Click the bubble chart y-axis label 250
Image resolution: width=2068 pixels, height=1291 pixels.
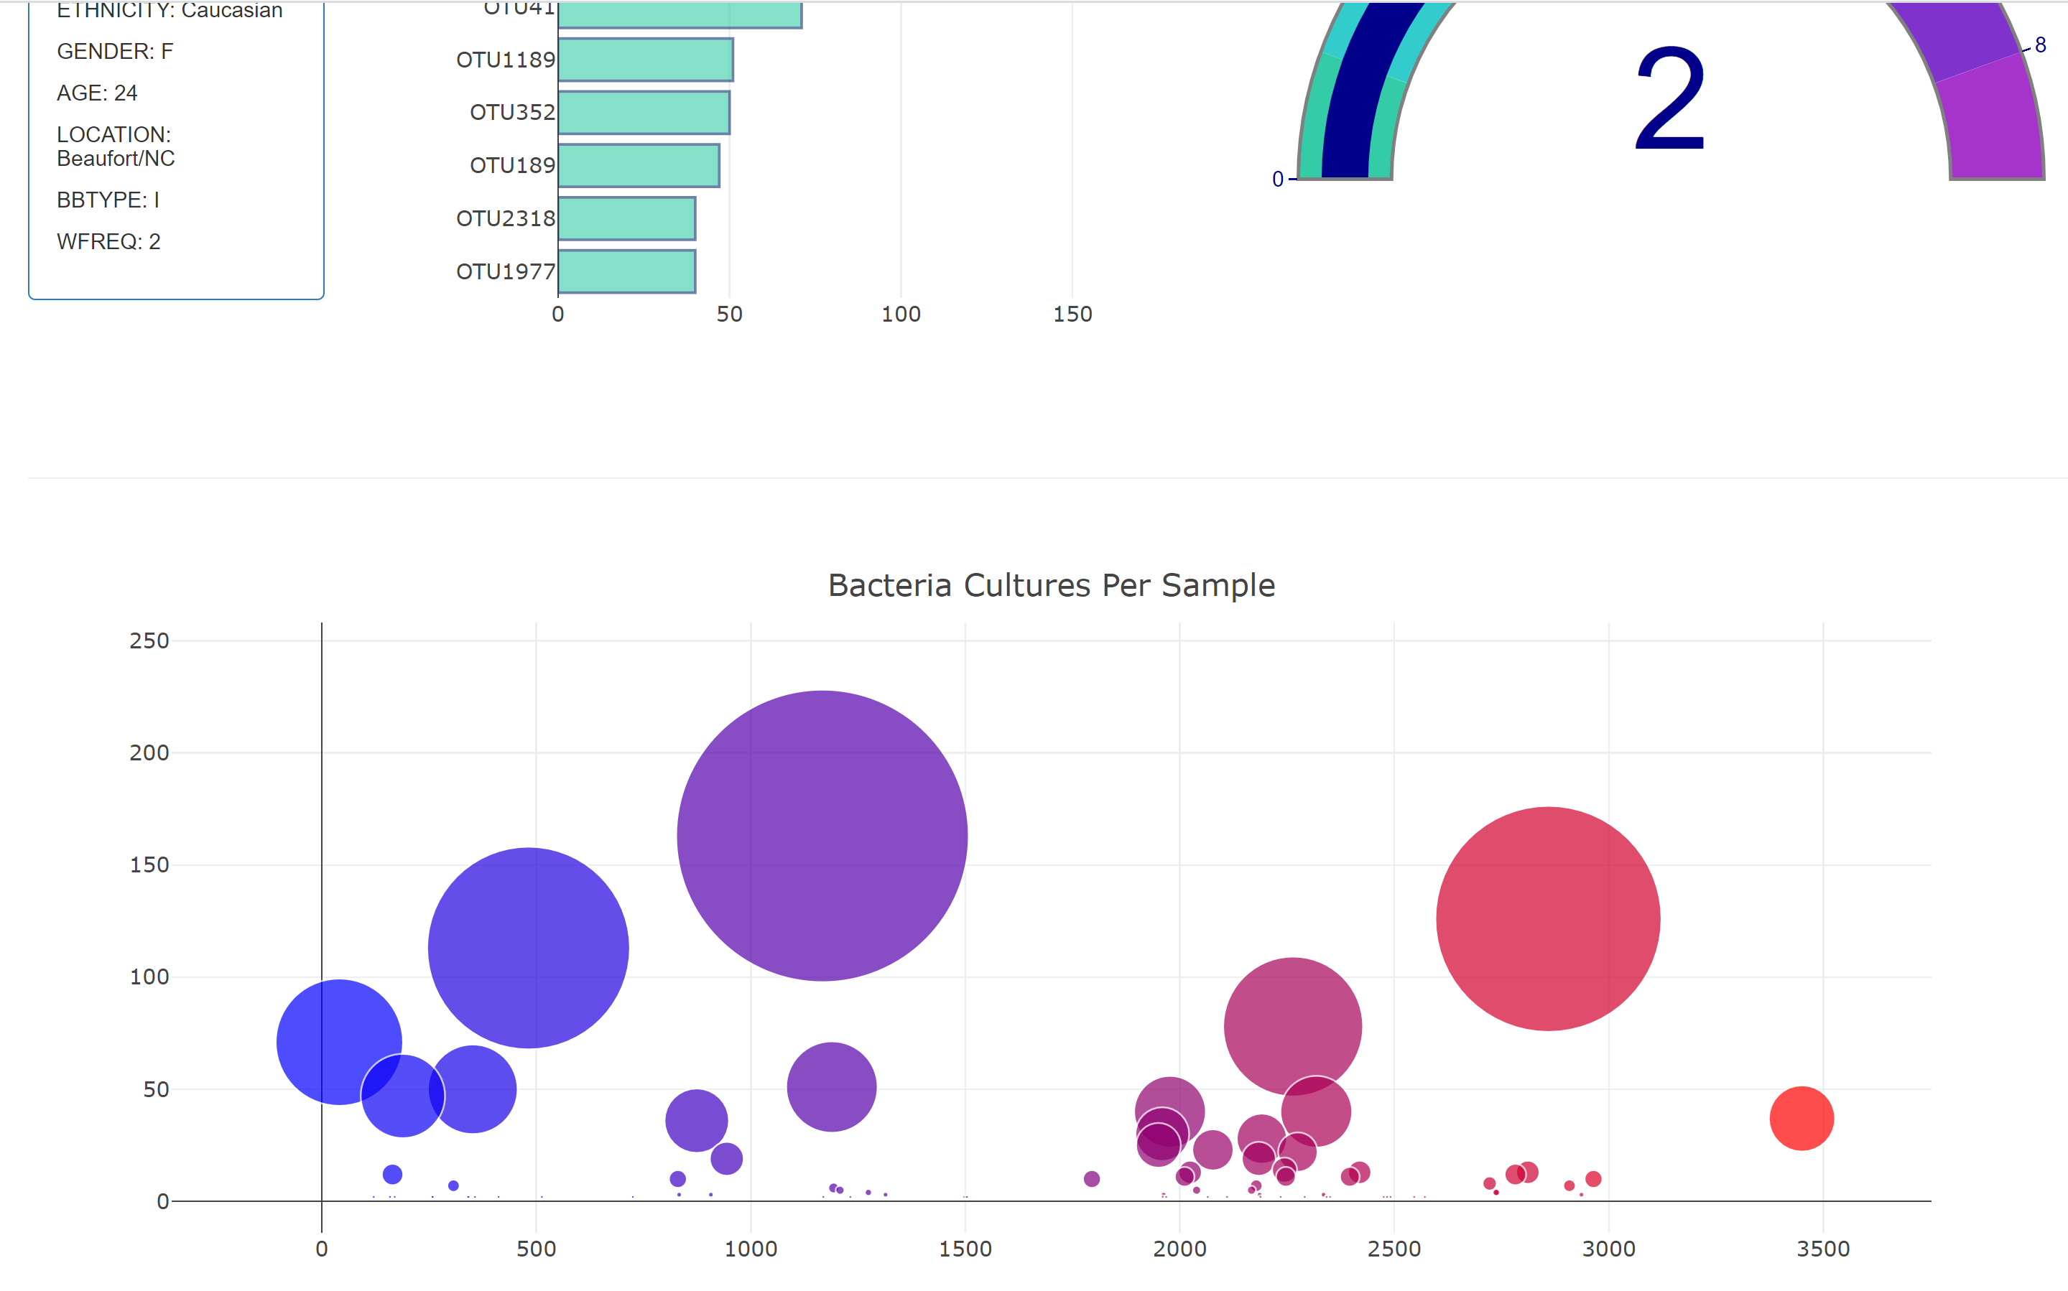[149, 640]
